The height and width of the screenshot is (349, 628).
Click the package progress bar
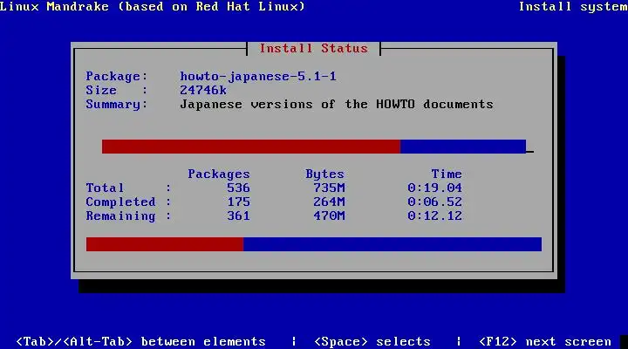click(x=314, y=147)
